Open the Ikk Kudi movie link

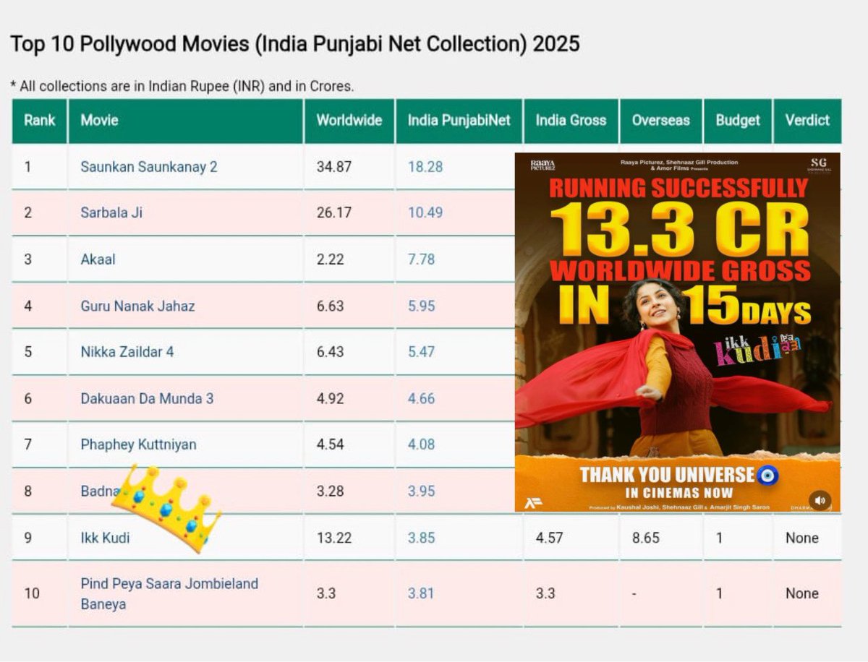[105, 538]
